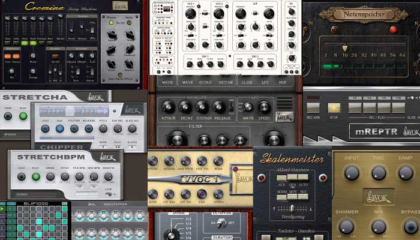Image resolution: width=420 pixels, height=240 pixels.
Task: Click the SEPT button in Skalenmeister
Action: (x=292, y=197)
